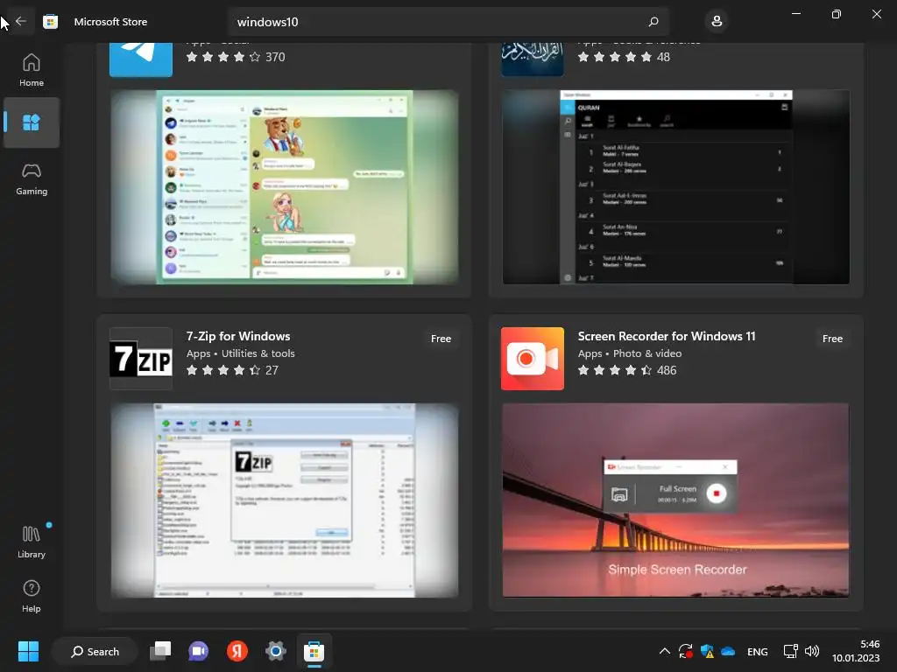The image size is (897, 672).
Task: Open the purple video chat app in taskbar
Action: pyautogui.click(x=199, y=651)
